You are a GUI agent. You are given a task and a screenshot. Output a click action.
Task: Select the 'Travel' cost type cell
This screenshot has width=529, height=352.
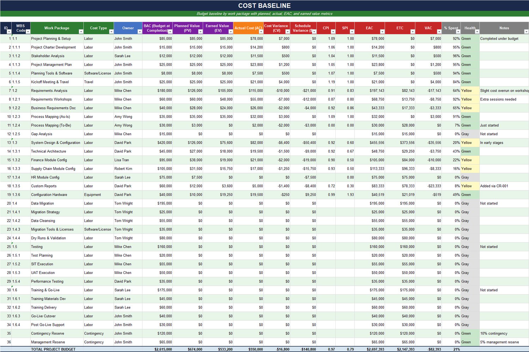point(98,82)
